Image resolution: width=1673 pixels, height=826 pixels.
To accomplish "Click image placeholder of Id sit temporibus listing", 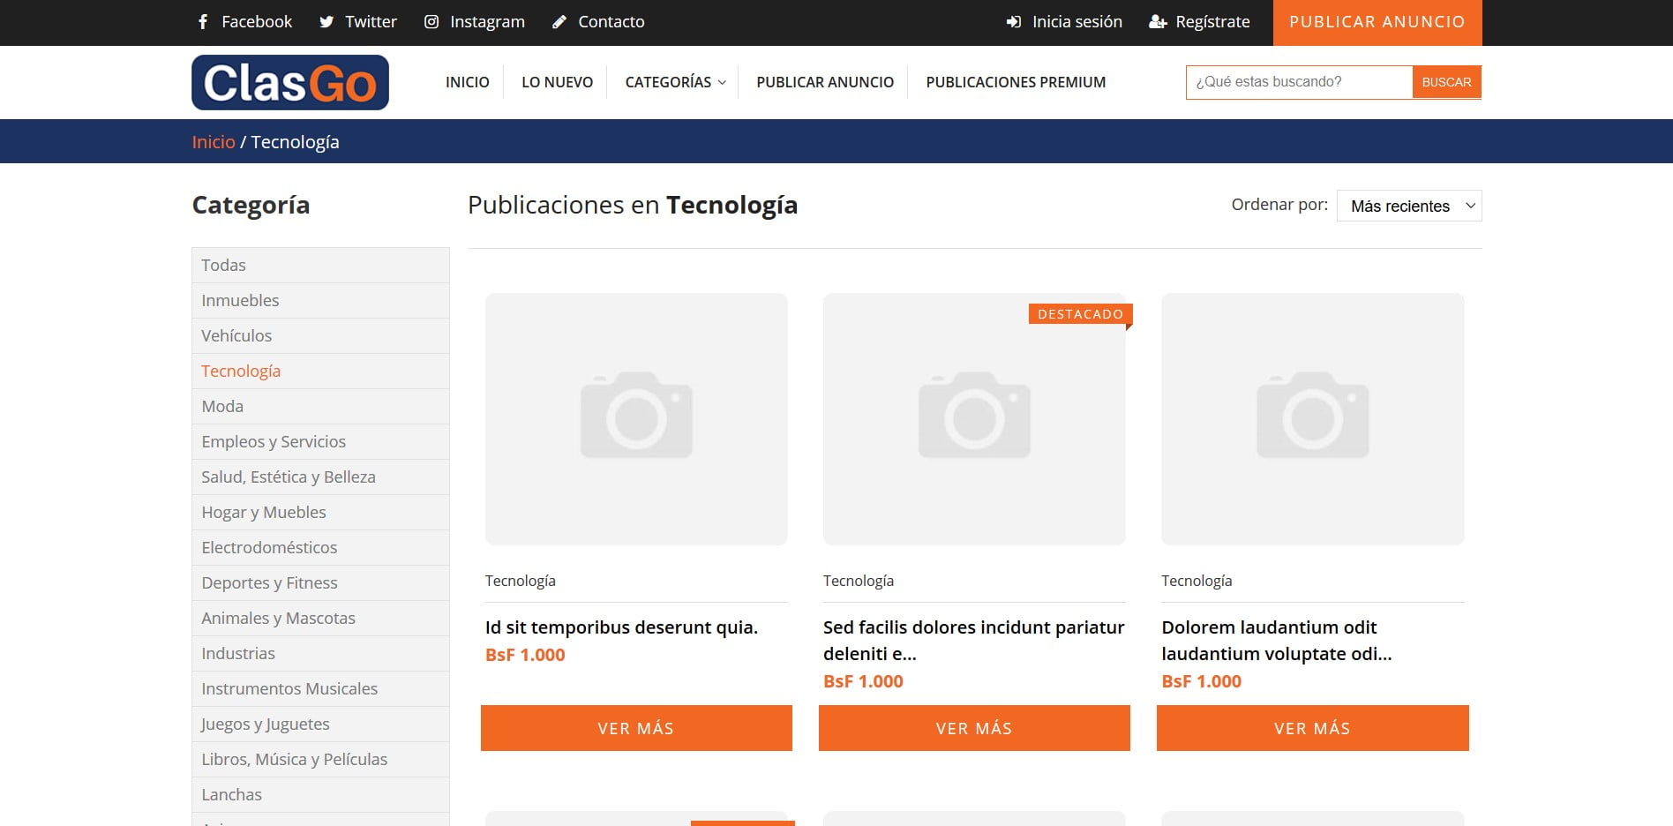I will pos(636,419).
